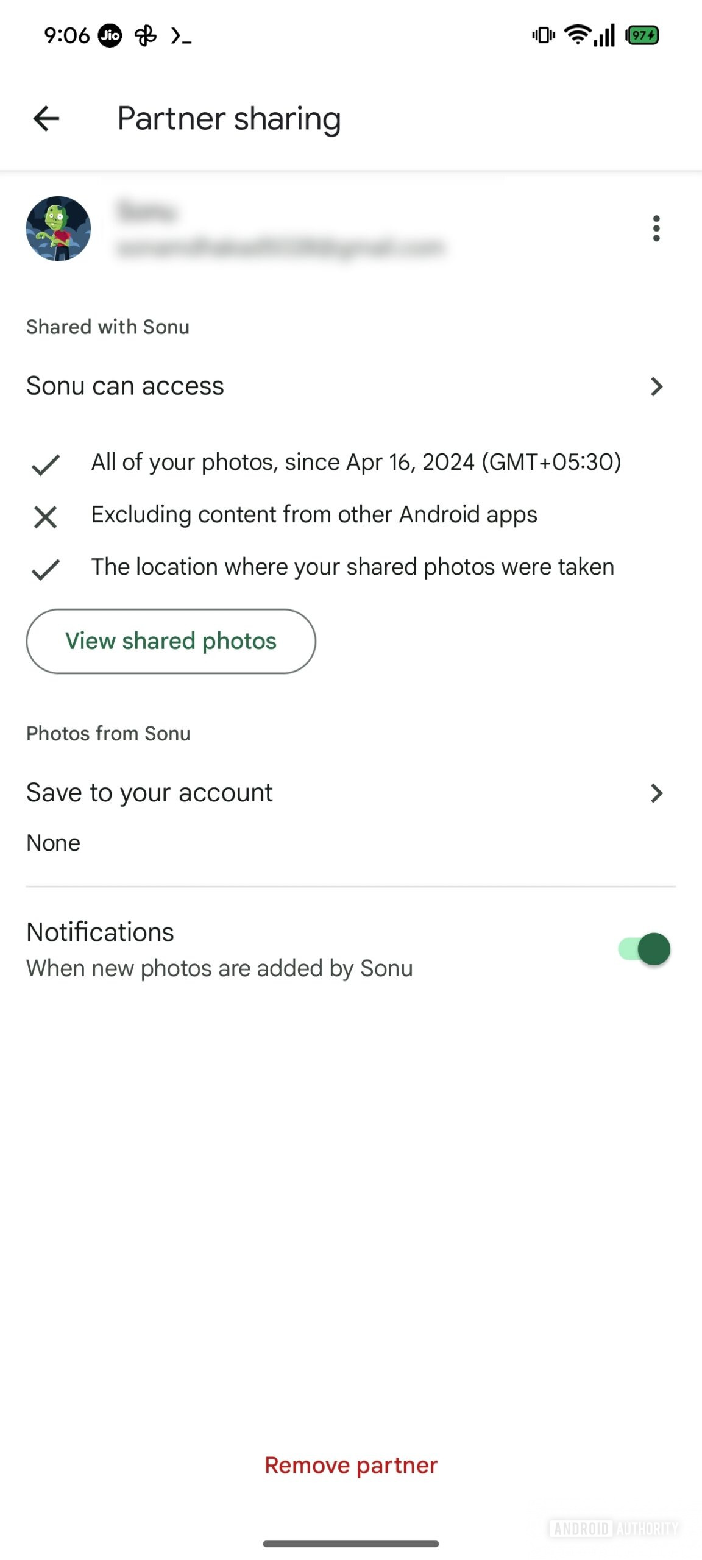Tap X mark beside 'Excluding content' line
The height and width of the screenshot is (1560, 702).
(46, 517)
